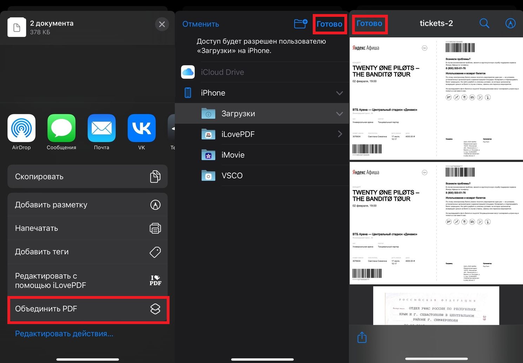Expand the iLovePDF folder chevron
This screenshot has width=523, height=363.
(340, 134)
